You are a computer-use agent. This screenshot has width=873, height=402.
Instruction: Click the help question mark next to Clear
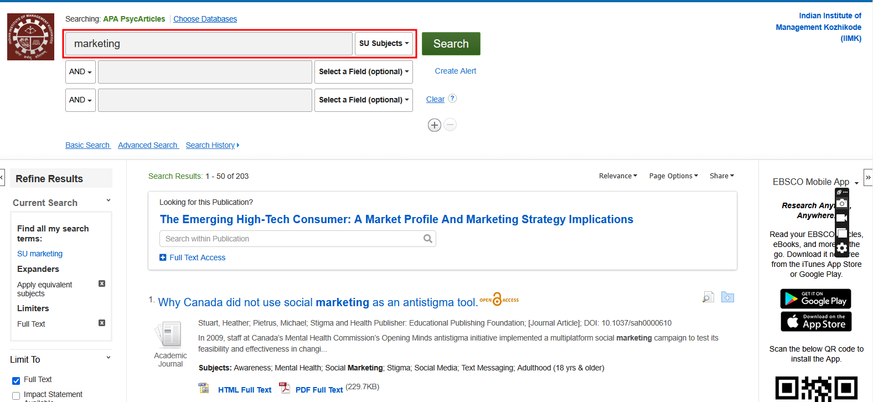452,99
